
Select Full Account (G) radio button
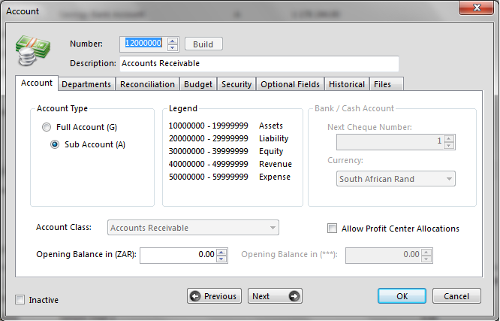tap(47, 127)
